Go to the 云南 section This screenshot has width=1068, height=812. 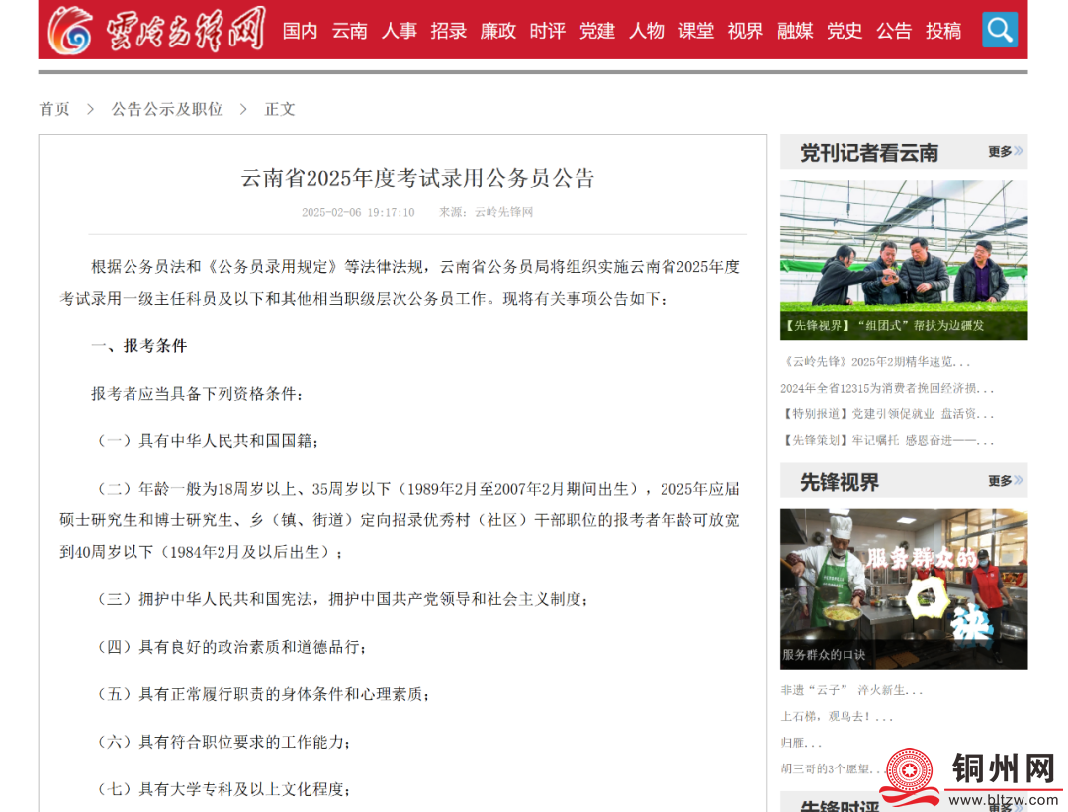(x=349, y=31)
